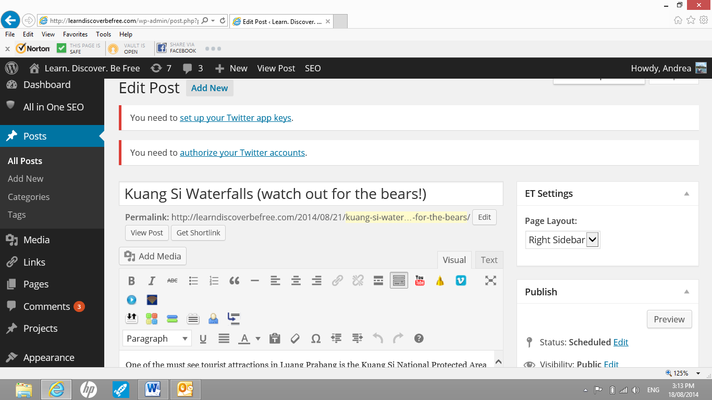Screen dimensions: 712x400
Task: Open the Paragraph format dropdown
Action: pyautogui.click(x=157, y=339)
